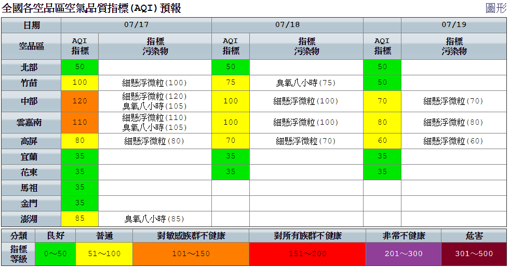Click 細懸浮微粒(70) in 高屏 07/18 column

click(306, 141)
